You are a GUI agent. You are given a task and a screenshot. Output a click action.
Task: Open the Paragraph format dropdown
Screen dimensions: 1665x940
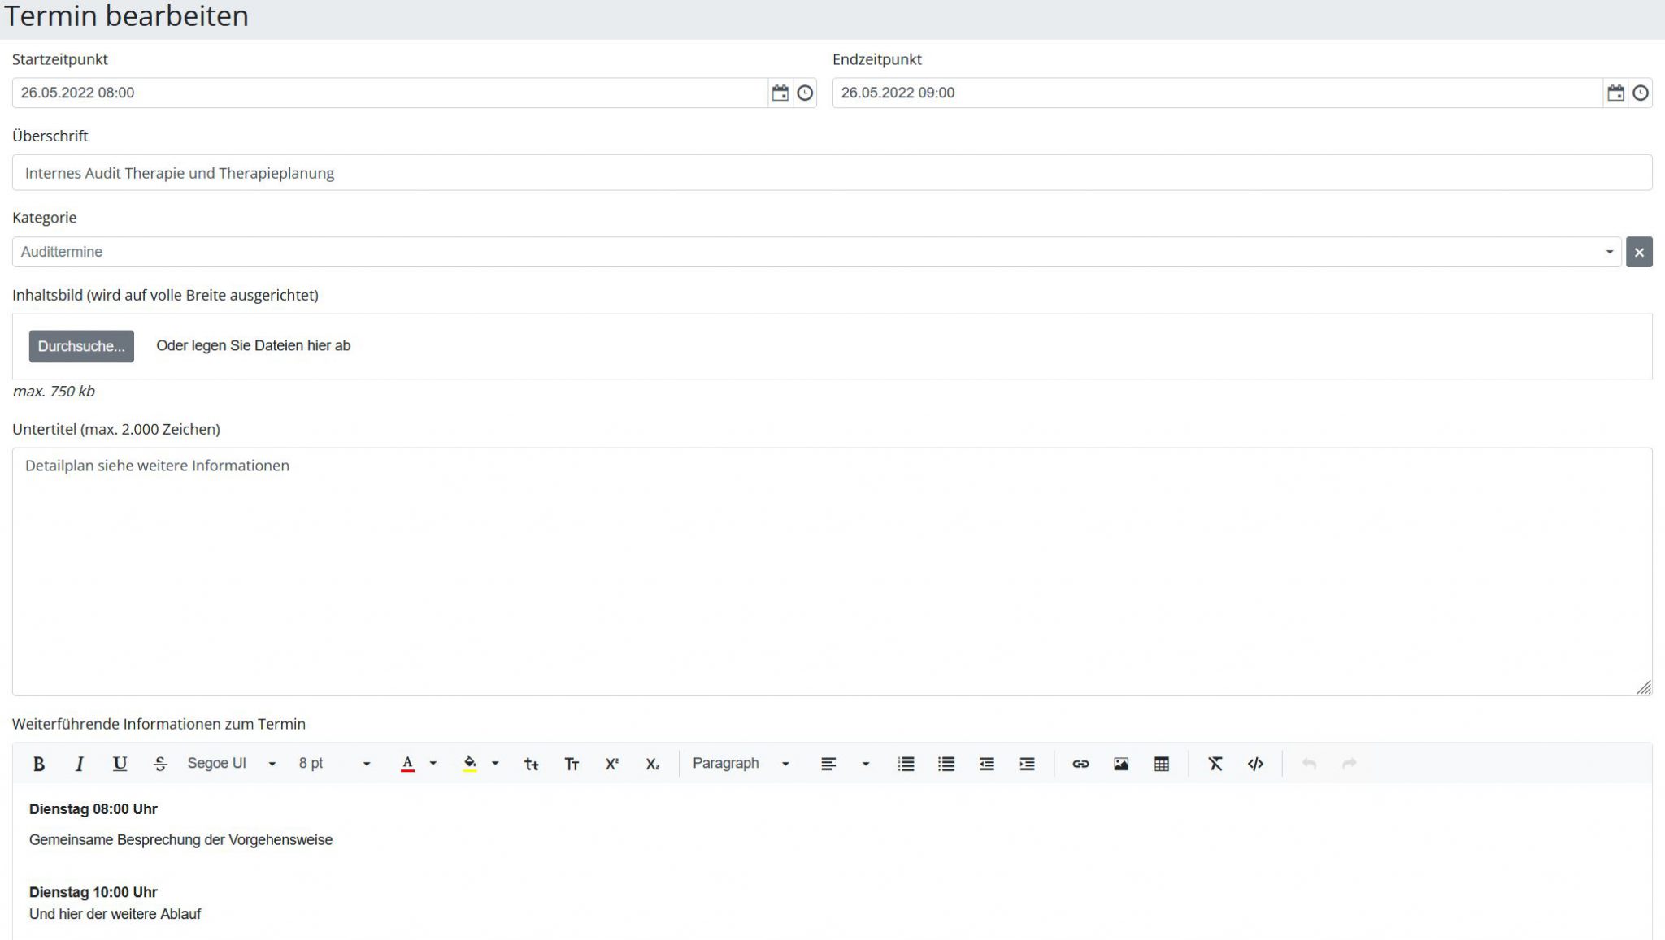point(741,764)
